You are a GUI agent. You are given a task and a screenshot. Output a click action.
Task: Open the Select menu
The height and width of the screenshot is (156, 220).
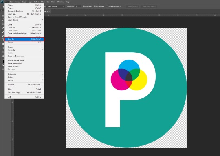point(37,2)
